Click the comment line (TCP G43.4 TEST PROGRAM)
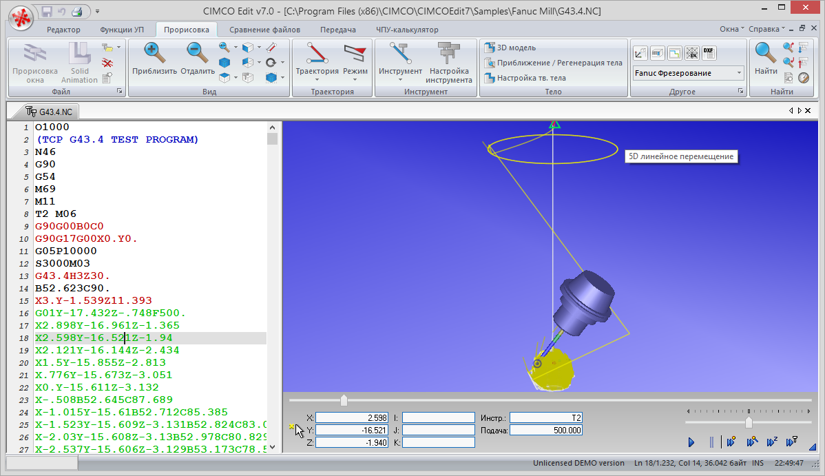The image size is (825, 476). 117,139
